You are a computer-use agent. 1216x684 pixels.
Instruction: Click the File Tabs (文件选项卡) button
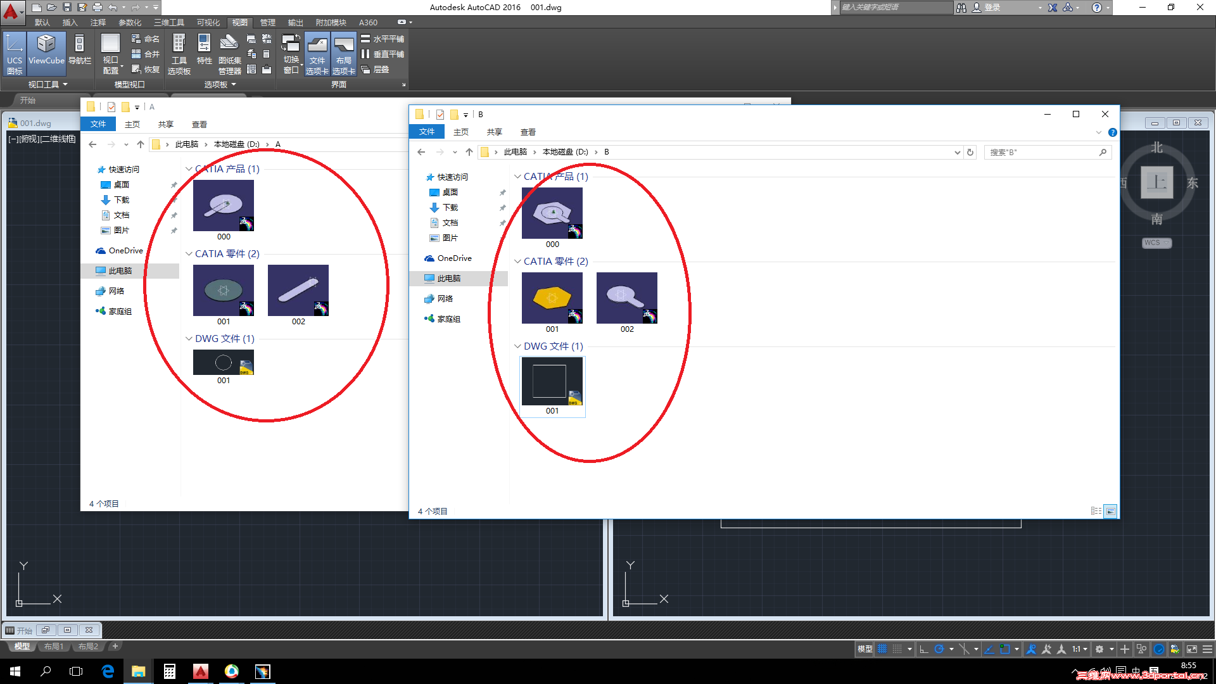[317, 53]
